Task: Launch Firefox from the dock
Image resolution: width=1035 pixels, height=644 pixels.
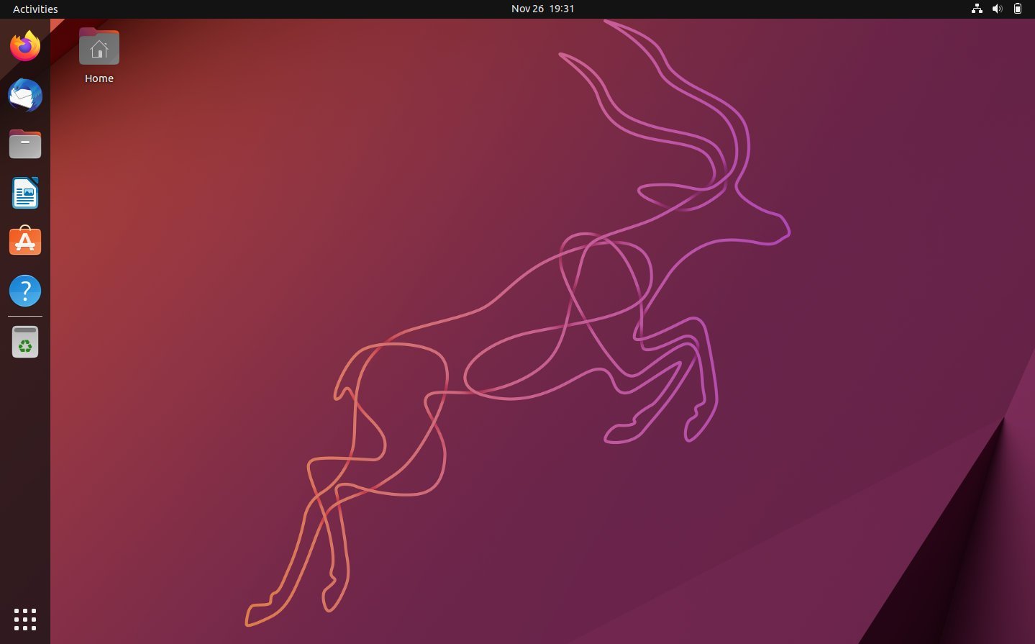Action: (x=25, y=45)
